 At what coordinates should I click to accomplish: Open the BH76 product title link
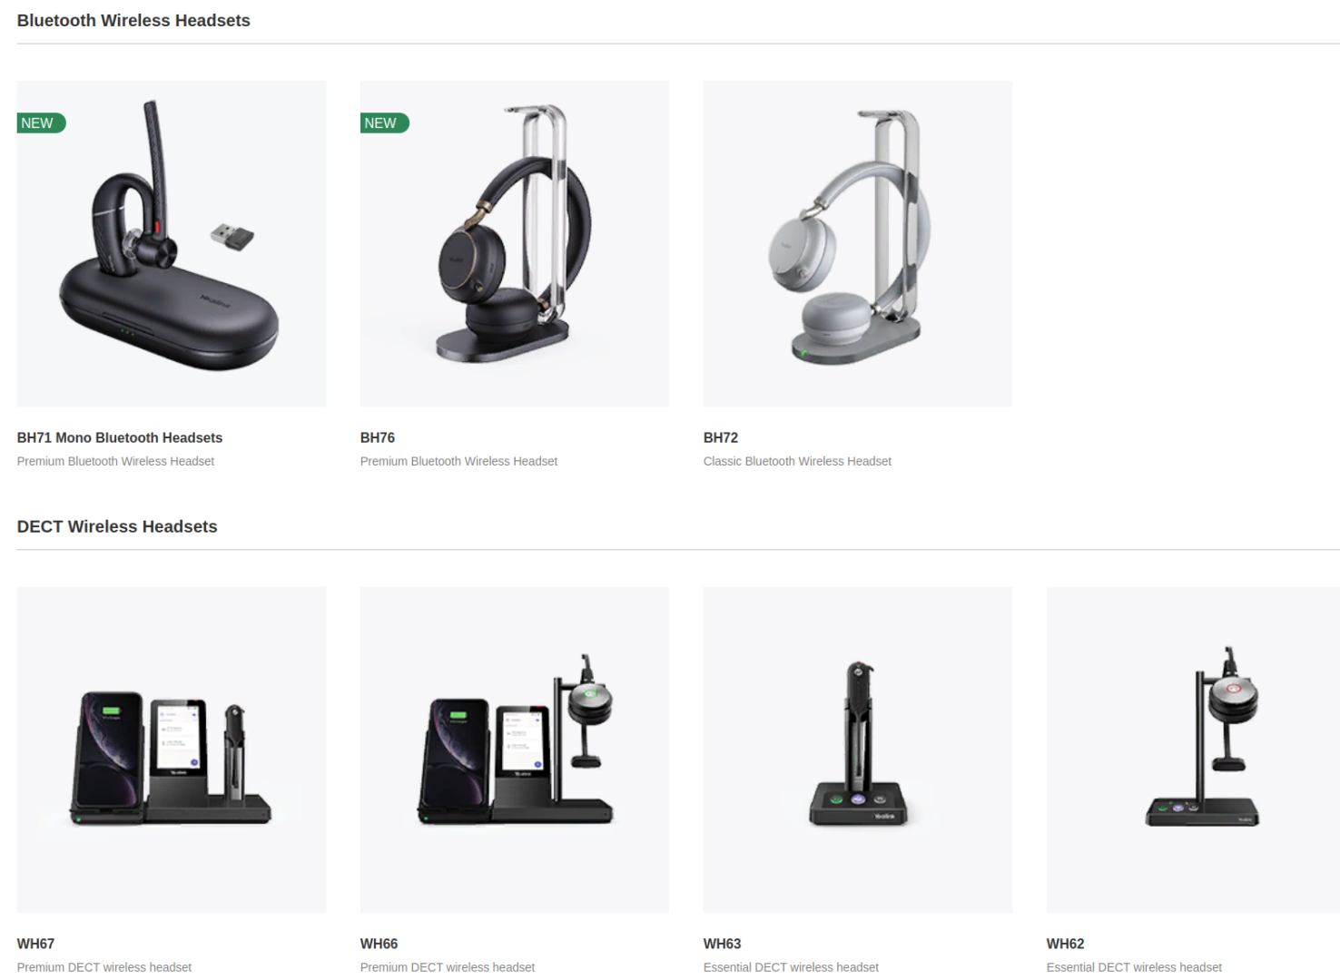(378, 437)
